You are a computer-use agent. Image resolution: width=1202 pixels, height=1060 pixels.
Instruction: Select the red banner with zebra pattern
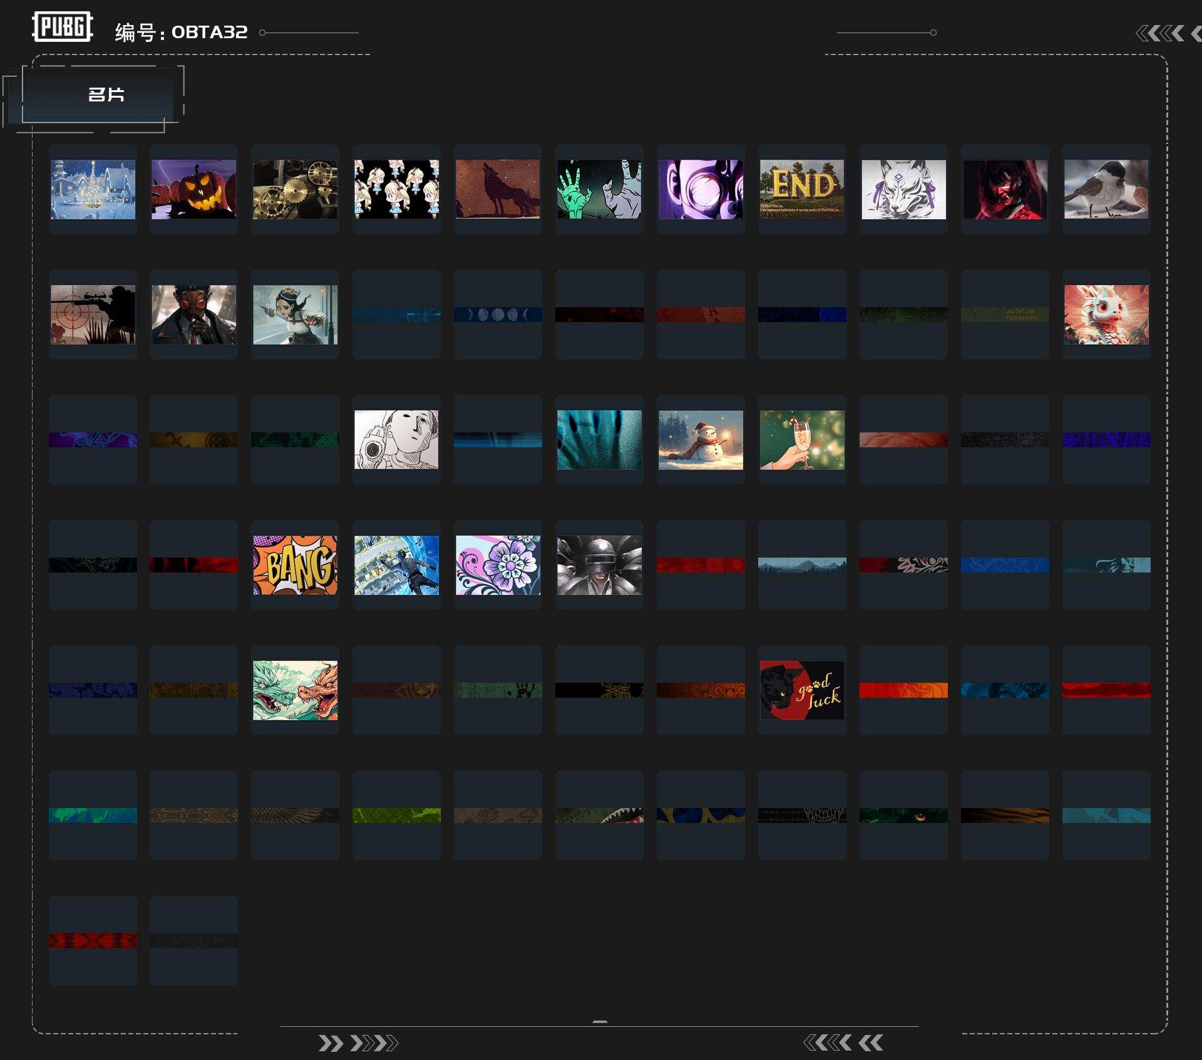[904, 565]
